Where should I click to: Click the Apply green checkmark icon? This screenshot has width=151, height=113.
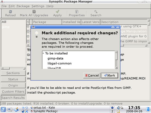click(57, 11)
